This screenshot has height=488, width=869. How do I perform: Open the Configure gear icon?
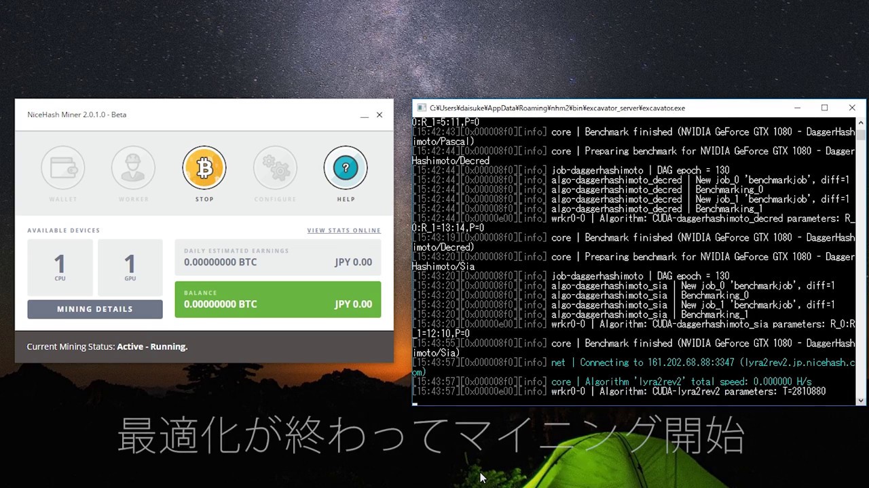pyautogui.click(x=275, y=167)
